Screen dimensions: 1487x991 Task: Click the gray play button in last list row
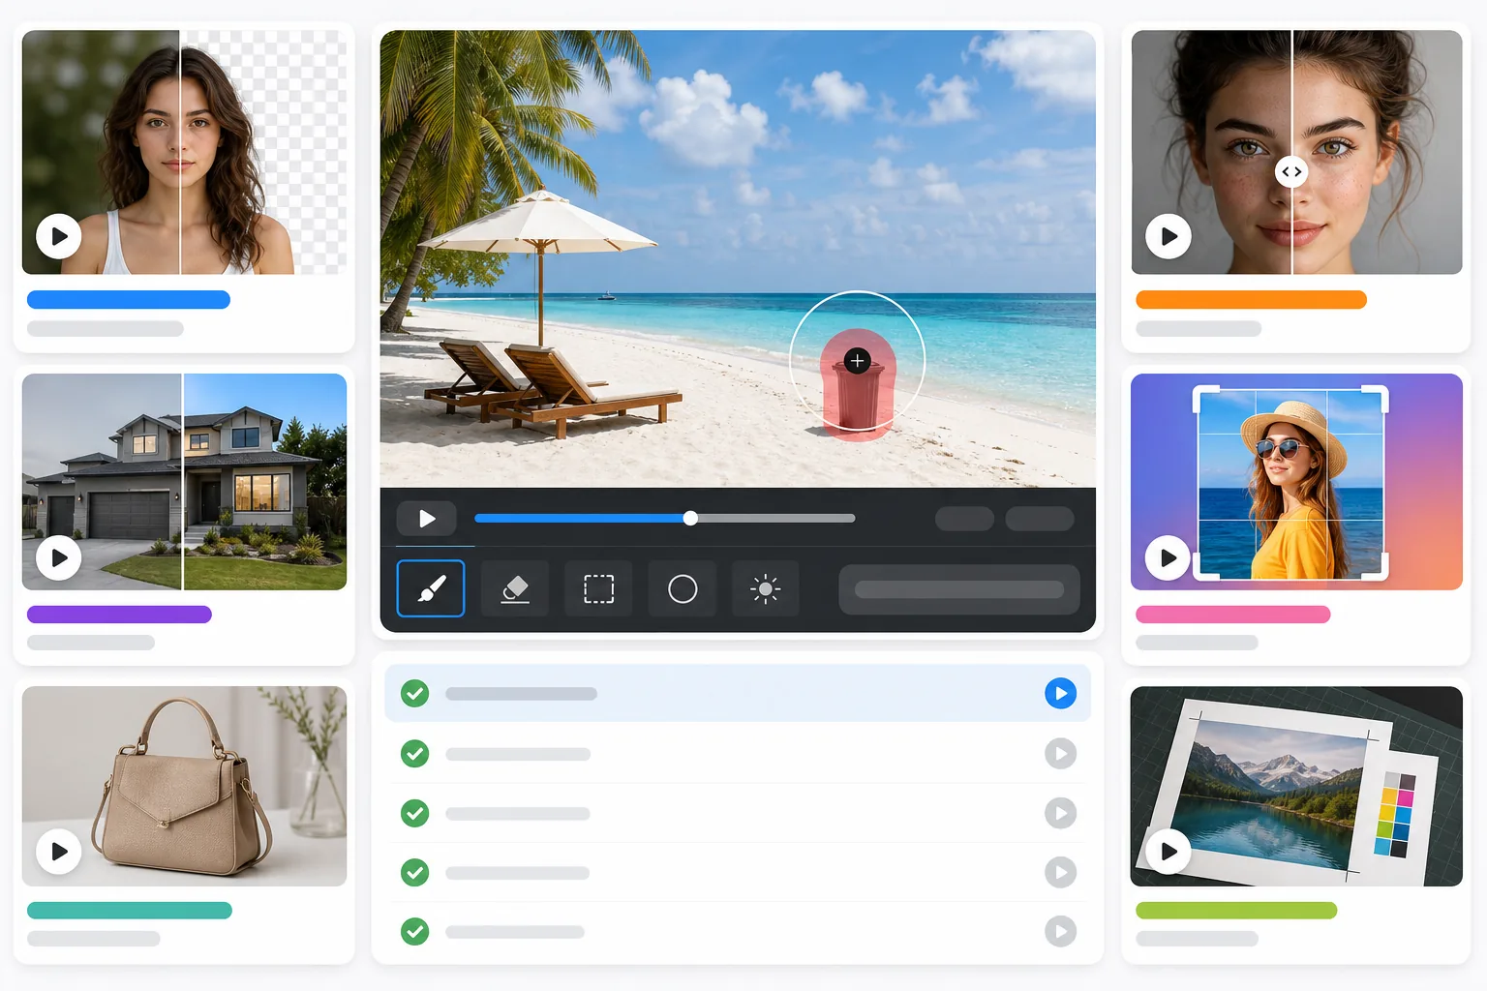(1061, 932)
